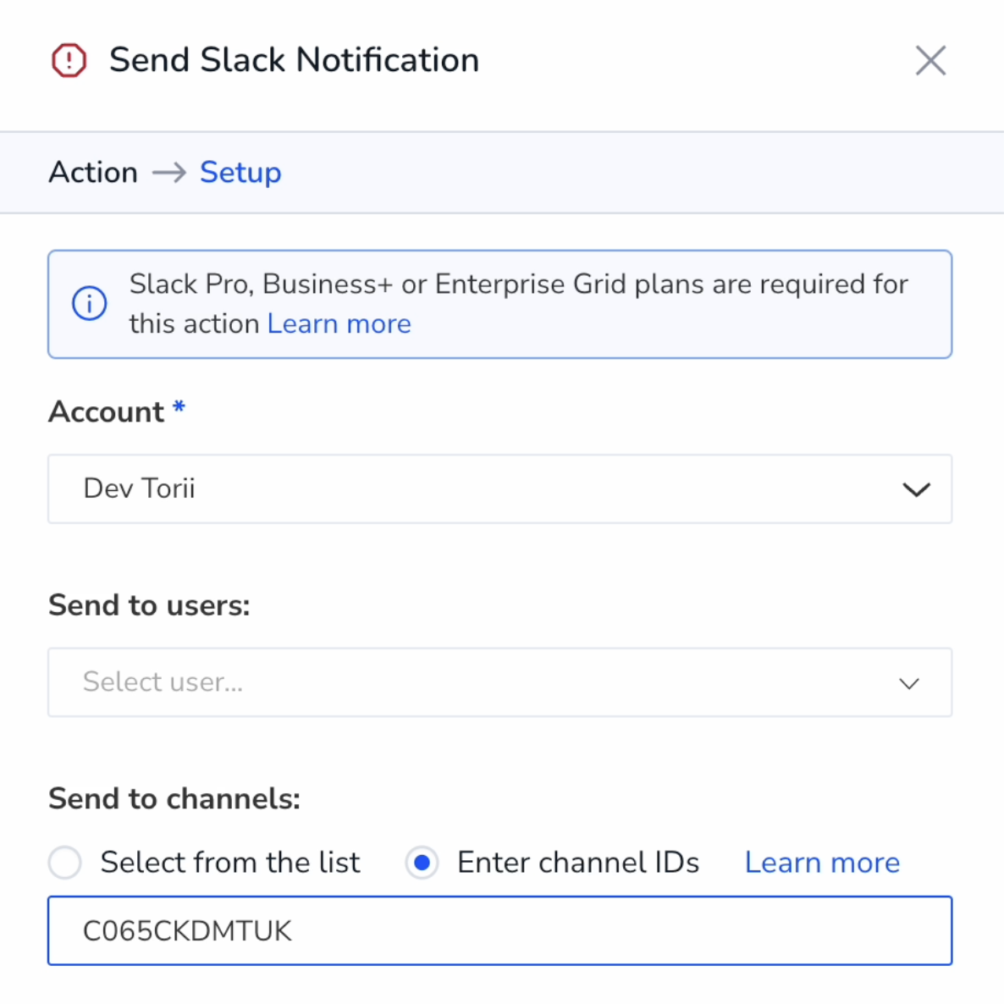Open Learn more link about Slack plans
The height and width of the screenshot is (1004, 1004).
click(339, 324)
